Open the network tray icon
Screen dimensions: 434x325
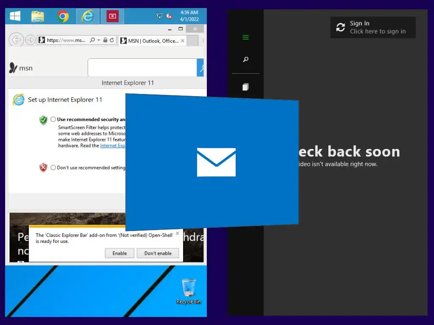pos(159,16)
